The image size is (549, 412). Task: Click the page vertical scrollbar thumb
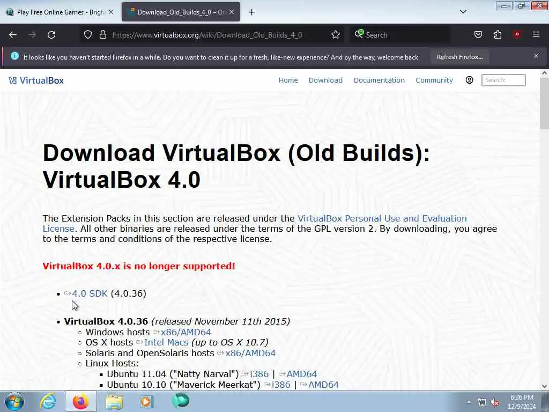544,104
